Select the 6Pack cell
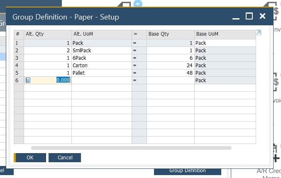281x178 pixels. (x=102, y=58)
